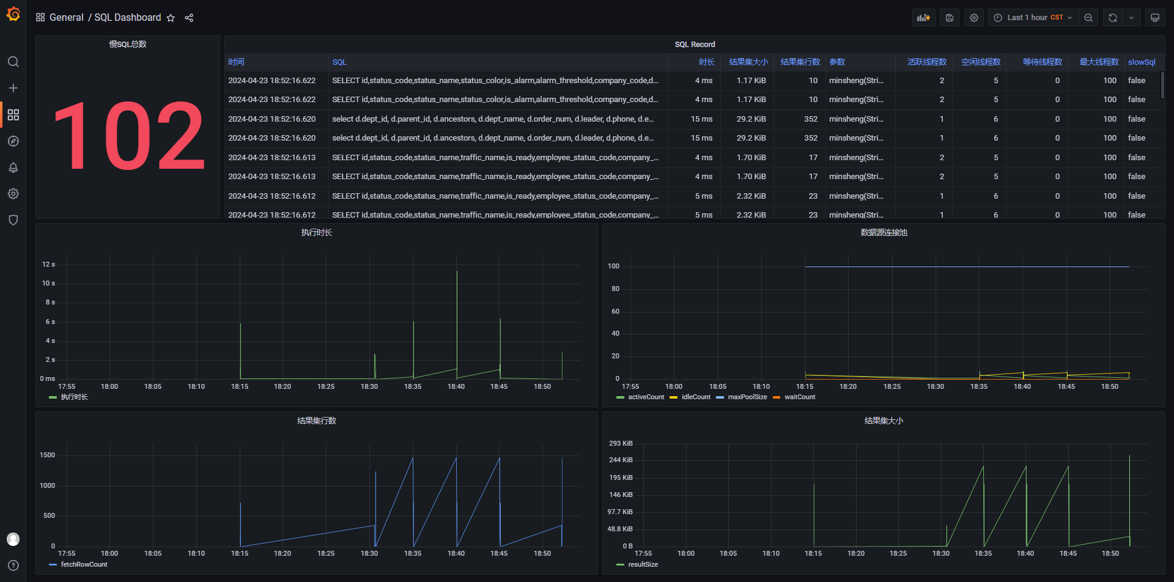The image size is (1174, 582).
Task: Sort table by 时间 column
Action: coord(236,62)
